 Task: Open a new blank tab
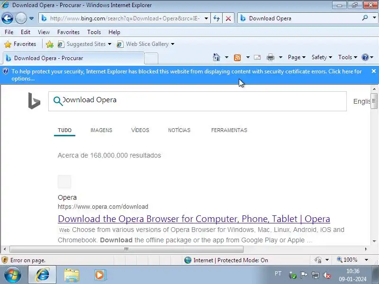pyautogui.click(x=151, y=58)
